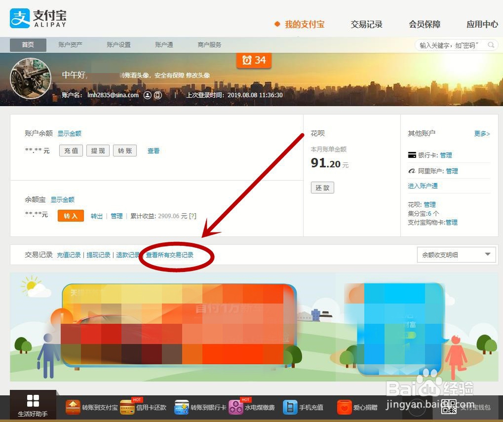This screenshot has width=503, height=422.
Task: Click 修改头像 link
Action: click(198, 75)
